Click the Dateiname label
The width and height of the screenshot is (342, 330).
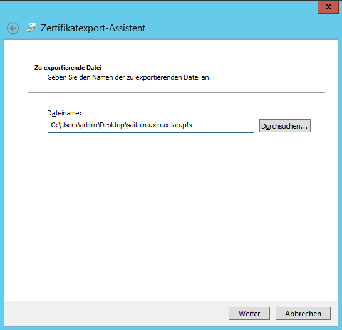point(64,113)
